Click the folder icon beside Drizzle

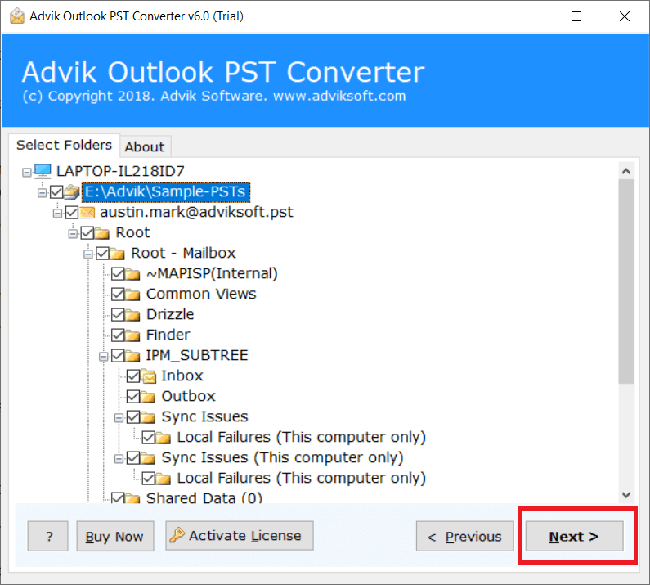(132, 314)
